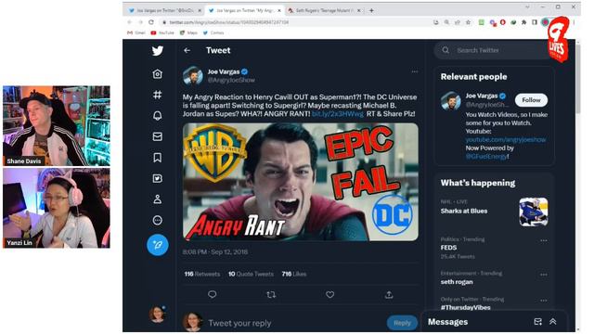Click reply speech bubble icon under tweet

(213, 294)
